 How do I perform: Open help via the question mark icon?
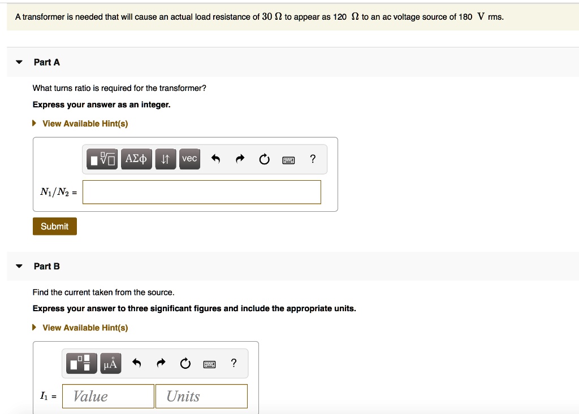pos(313,159)
